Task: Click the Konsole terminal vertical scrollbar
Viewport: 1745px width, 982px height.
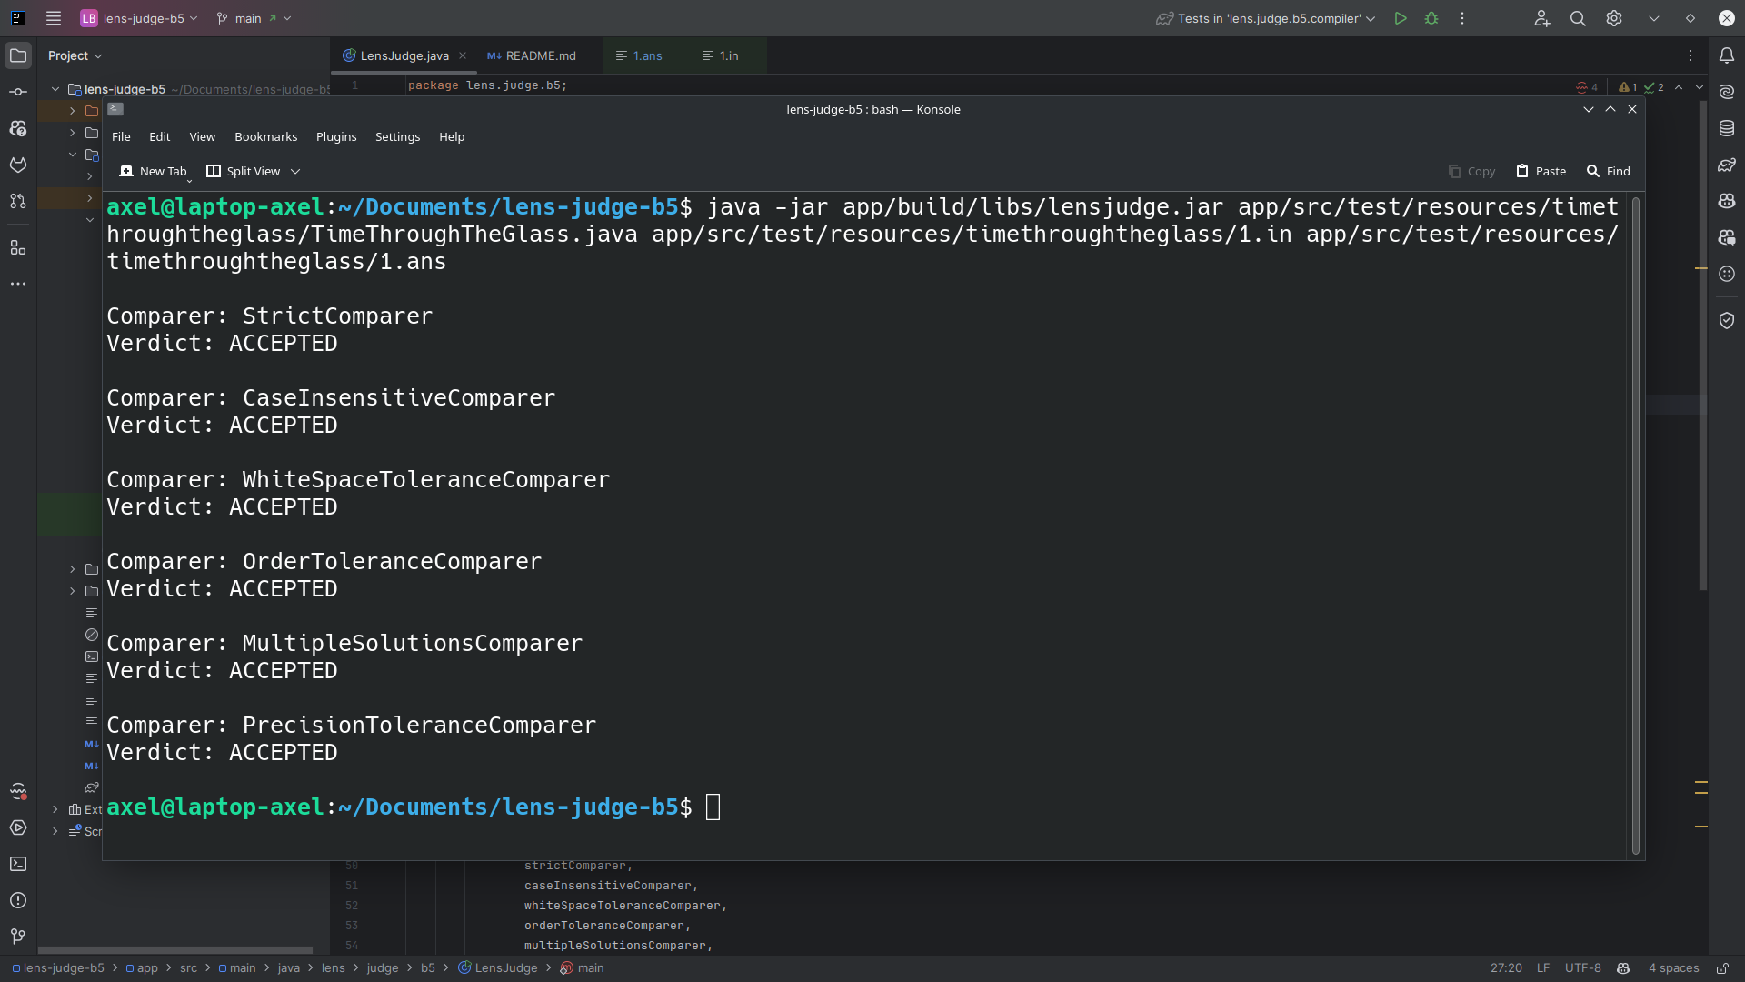Action: [x=1635, y=526]
